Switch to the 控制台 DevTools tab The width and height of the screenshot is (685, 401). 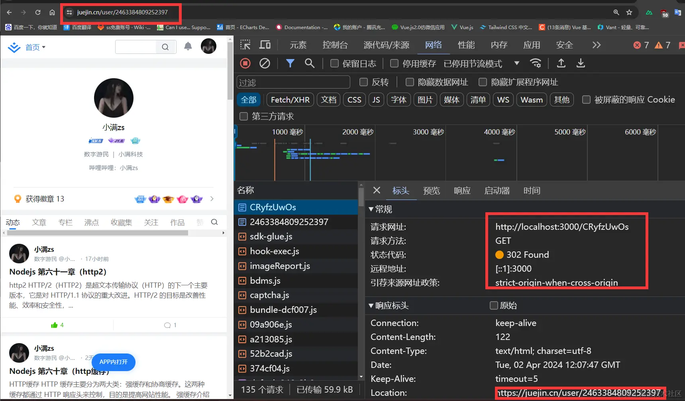335,45
